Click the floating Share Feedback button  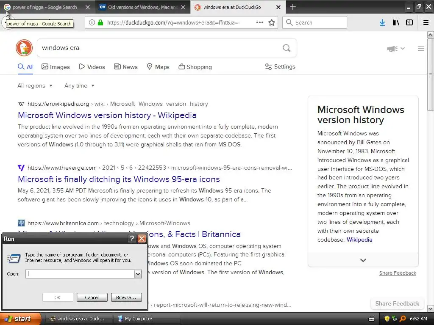pyautogui.click(x=397, y=303)
